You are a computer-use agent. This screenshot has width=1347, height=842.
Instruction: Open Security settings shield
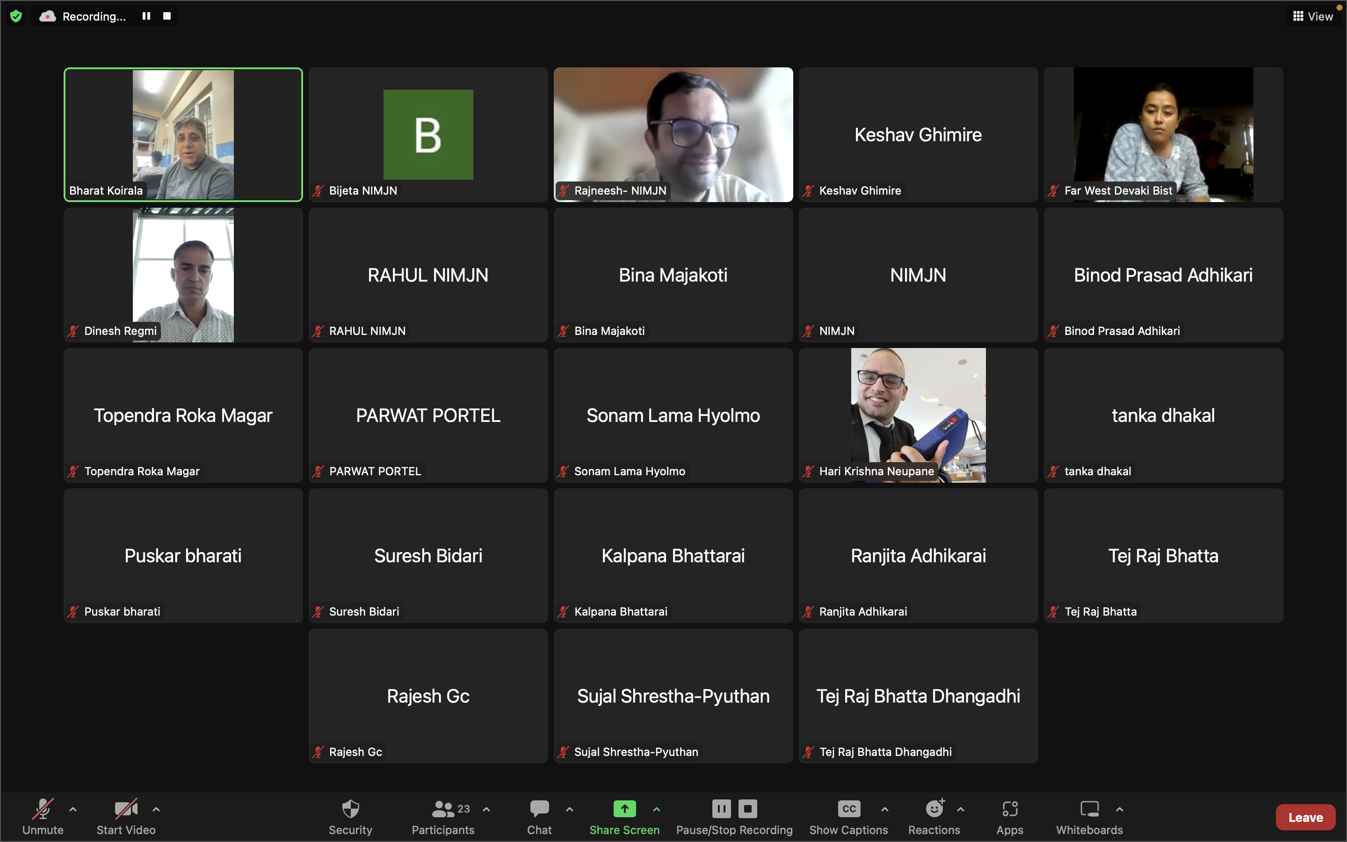[350, 816]
